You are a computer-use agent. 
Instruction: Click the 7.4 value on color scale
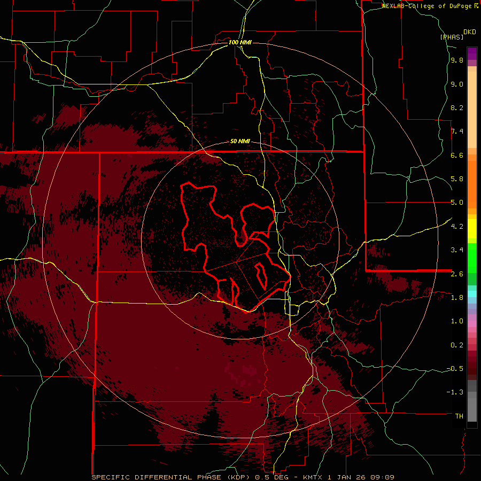pos(457,131)
